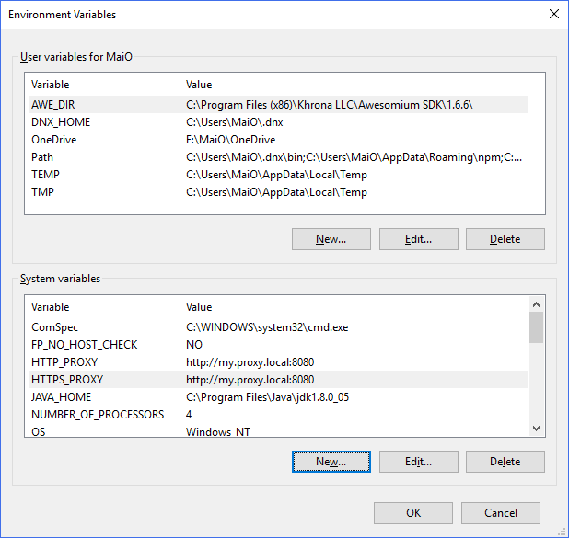The image size is (569, 538).
Task: Select the DNX_HOME variable row
Action: (x=279, y=121)
